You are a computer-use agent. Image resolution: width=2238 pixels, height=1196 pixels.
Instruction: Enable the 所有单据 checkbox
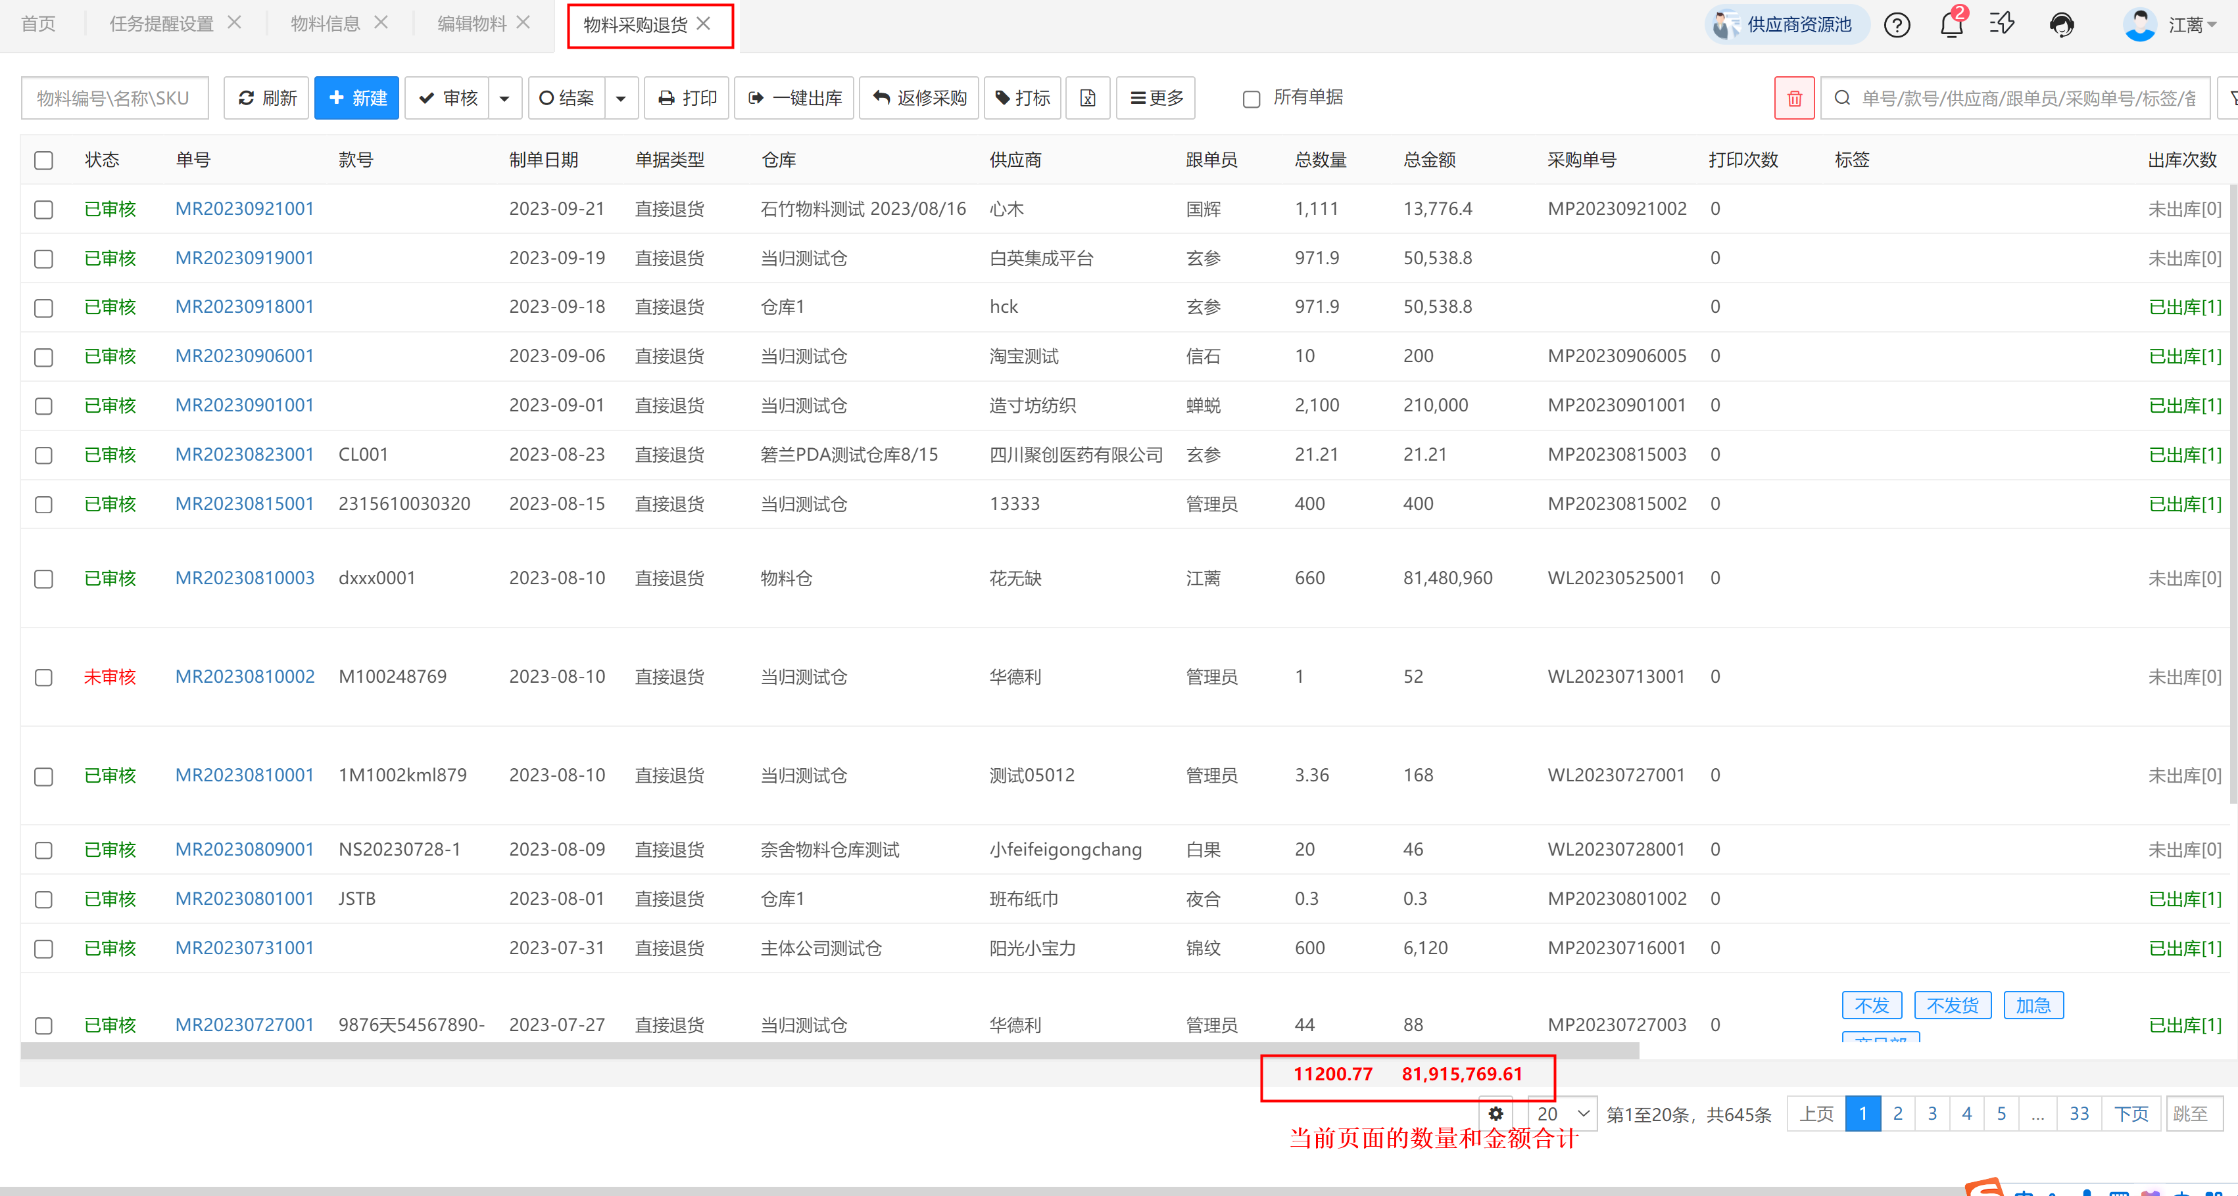click(x=1251, y=99)
